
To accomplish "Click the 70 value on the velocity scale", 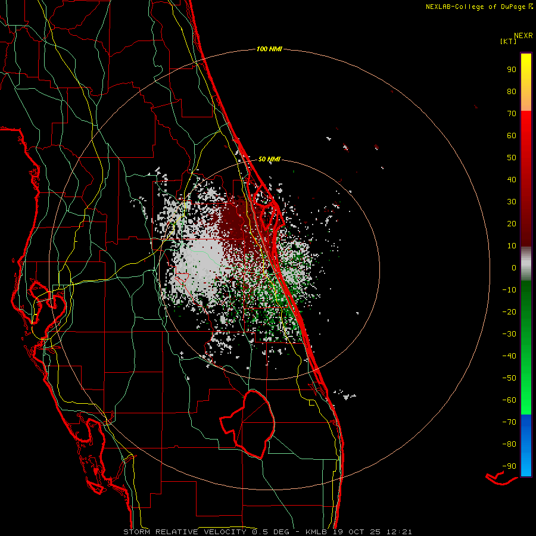I will tap(512, 114).
